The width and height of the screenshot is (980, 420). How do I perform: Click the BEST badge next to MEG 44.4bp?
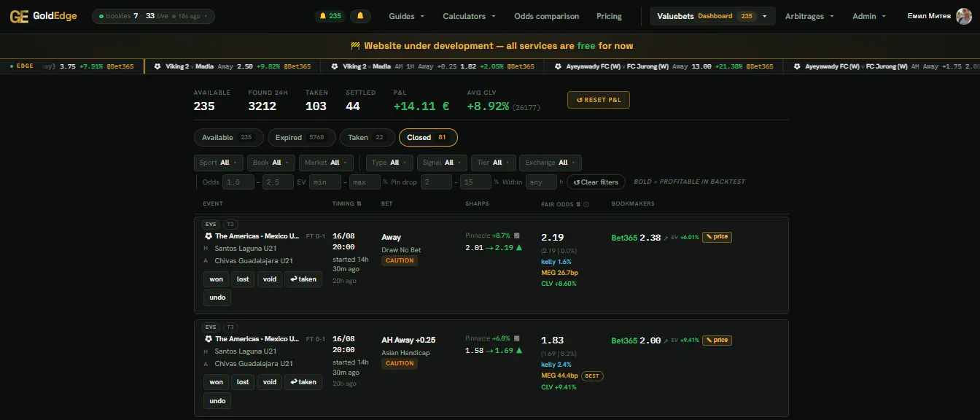pyautogui.click(x=592, y=376)
